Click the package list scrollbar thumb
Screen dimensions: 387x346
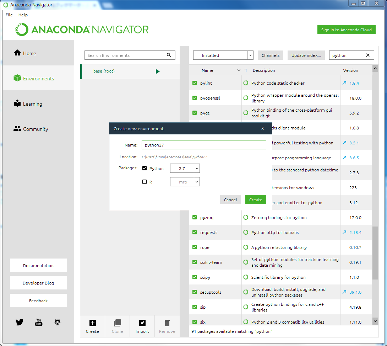375,253
